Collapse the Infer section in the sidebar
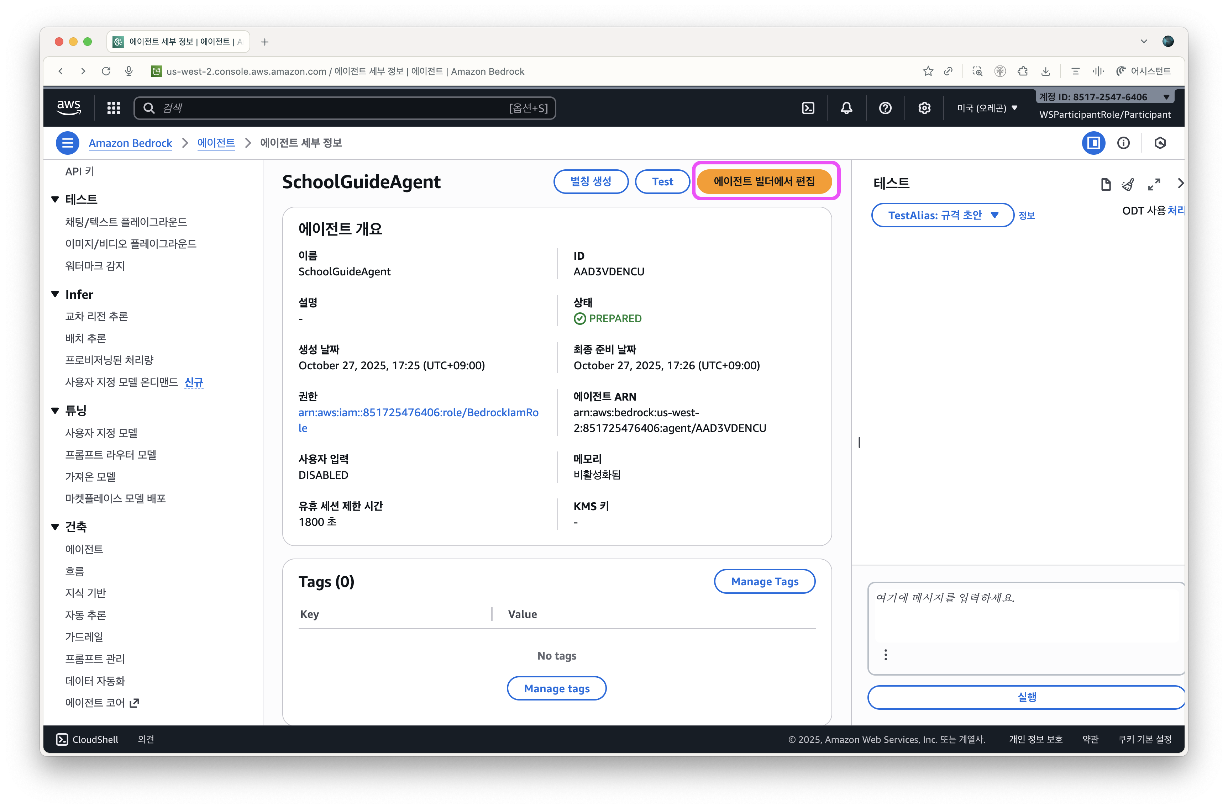Image resolution: width=1228 pixels, height=809 pixels. click(55, 294)
